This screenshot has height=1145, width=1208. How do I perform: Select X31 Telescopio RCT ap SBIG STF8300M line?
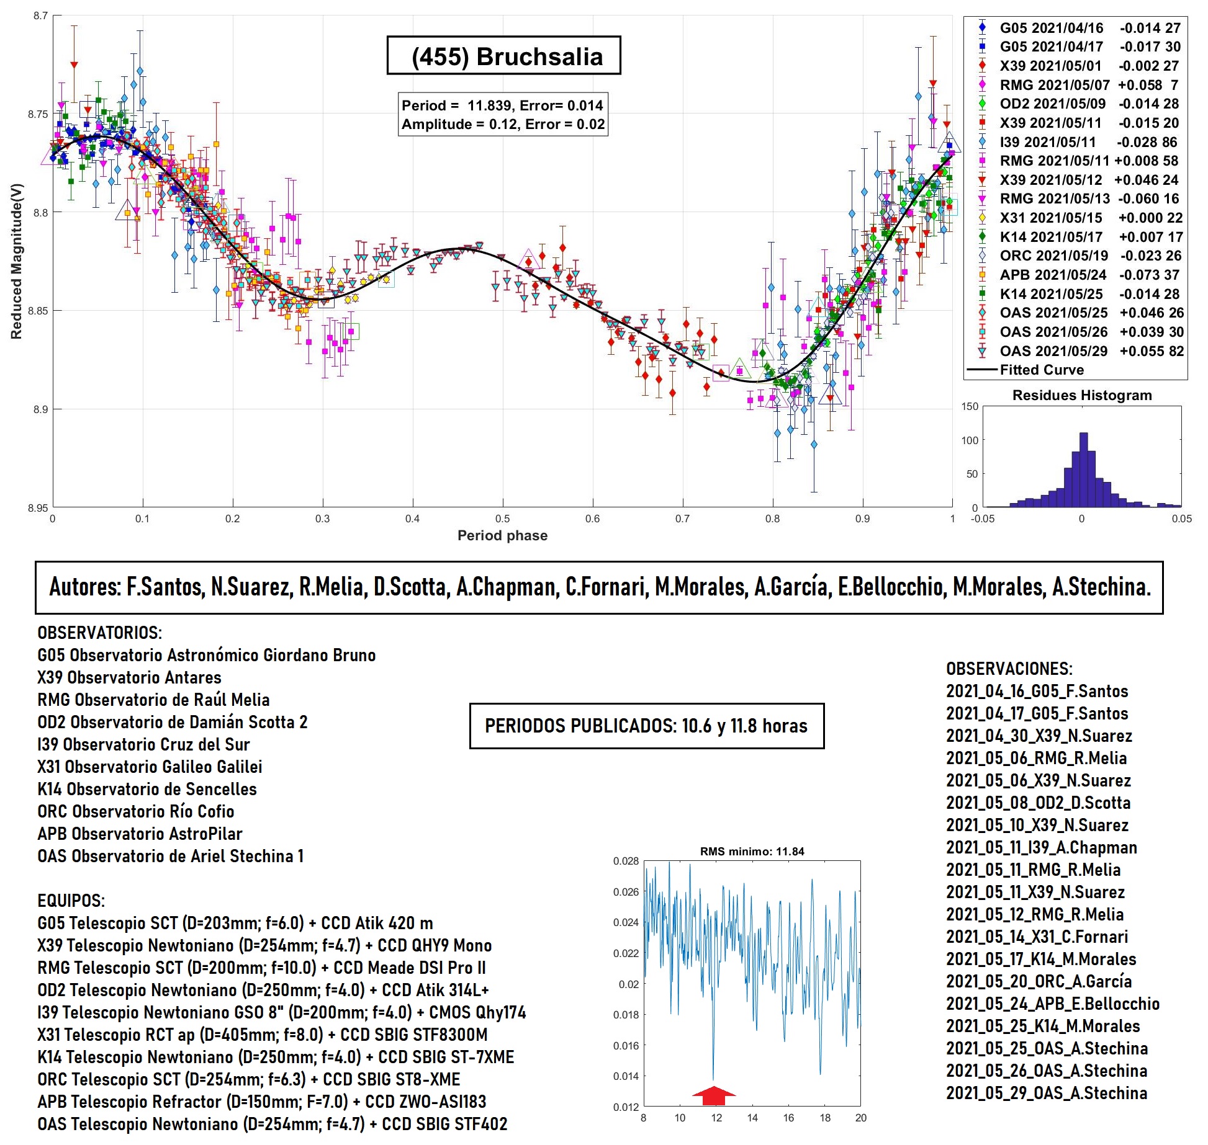click(262, 1035)
